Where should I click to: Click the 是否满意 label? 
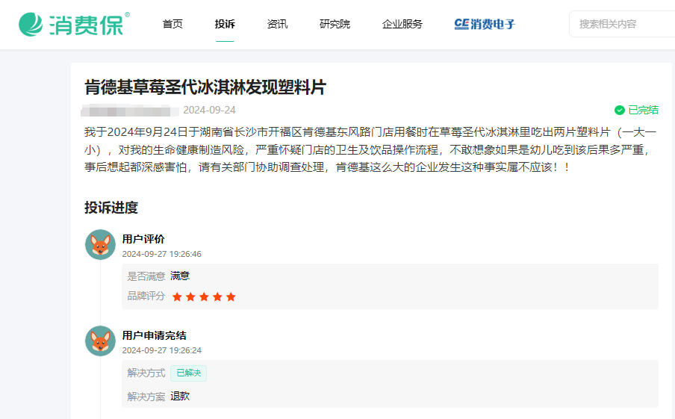tap(146, 276)
